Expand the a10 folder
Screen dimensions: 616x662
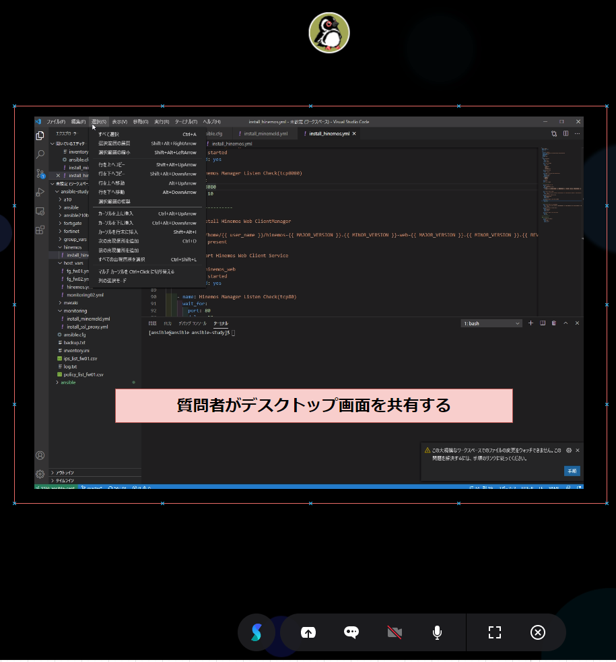click(67, 199)
